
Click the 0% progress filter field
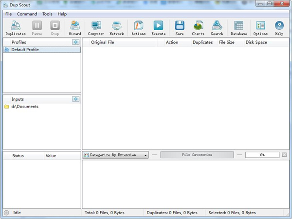pyautogui.click(x=262, y=155)
